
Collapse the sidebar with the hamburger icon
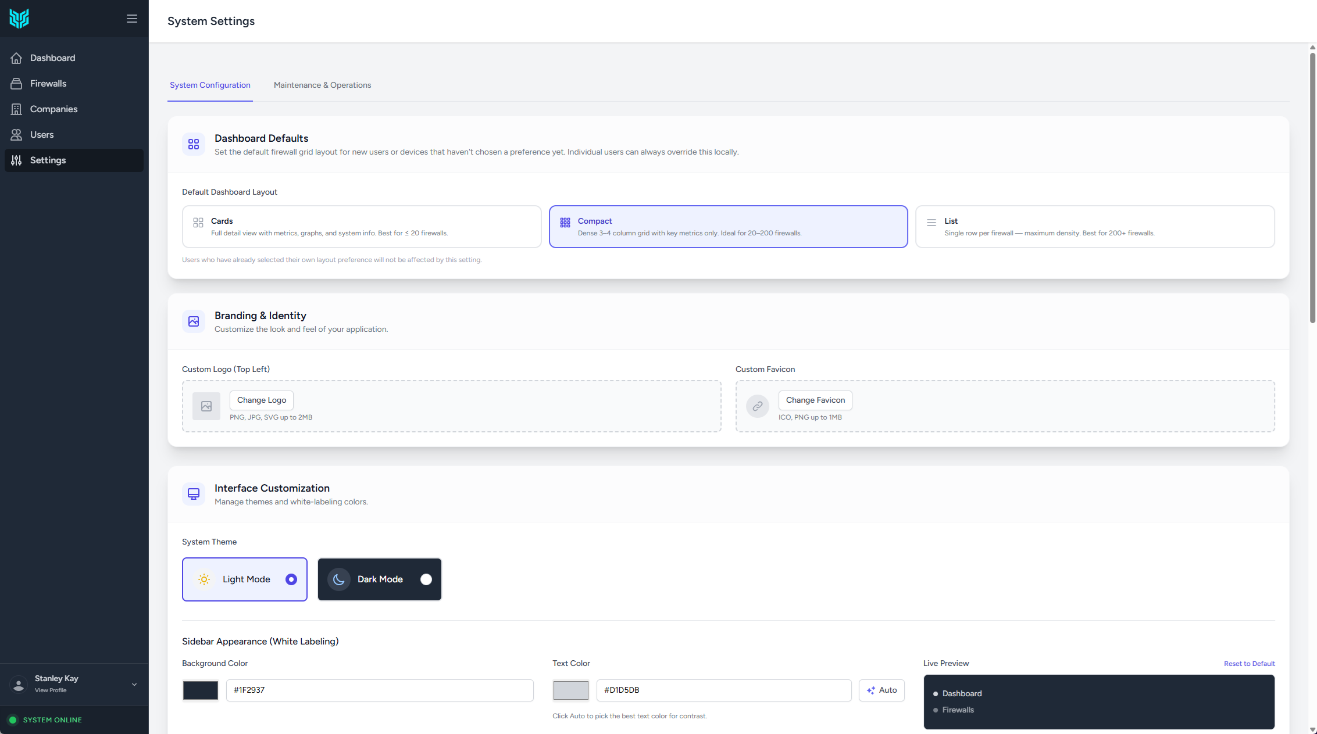(x=132, y=19)
